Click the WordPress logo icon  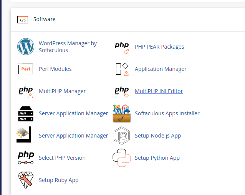tap(26, 47)
